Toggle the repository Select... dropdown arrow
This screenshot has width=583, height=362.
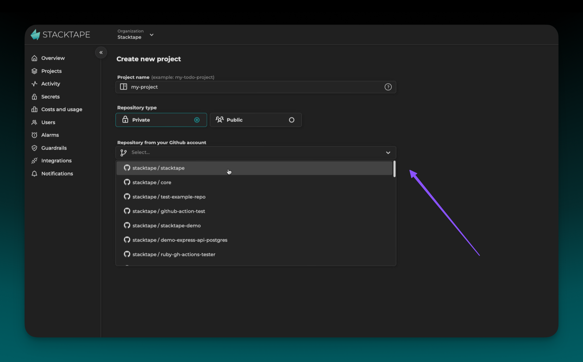388,153
